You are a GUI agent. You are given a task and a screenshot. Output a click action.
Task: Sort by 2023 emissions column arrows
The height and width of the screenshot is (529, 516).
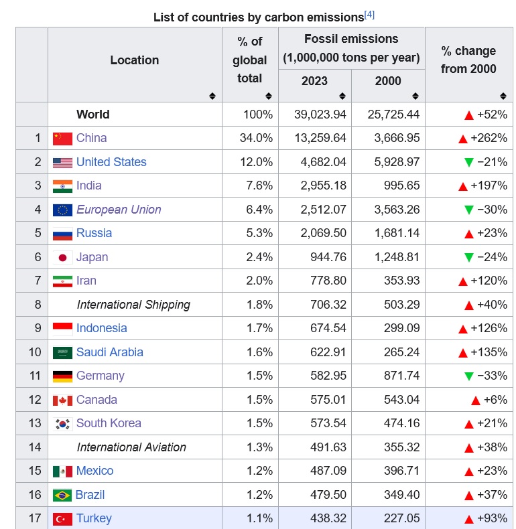click(342, 96)
